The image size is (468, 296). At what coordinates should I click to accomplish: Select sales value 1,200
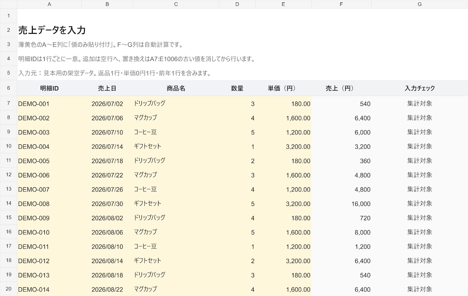click(x=341, y=246)
